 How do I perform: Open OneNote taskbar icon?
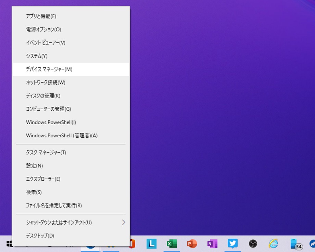click(212, 244)
